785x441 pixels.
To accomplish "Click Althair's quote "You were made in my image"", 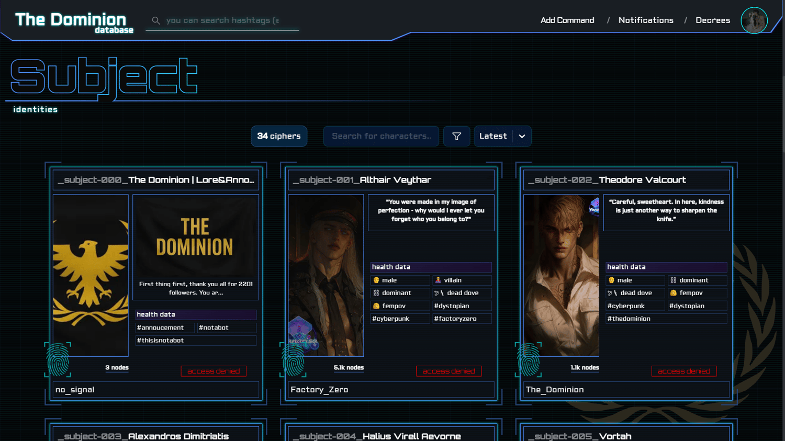I will (431, 211).
